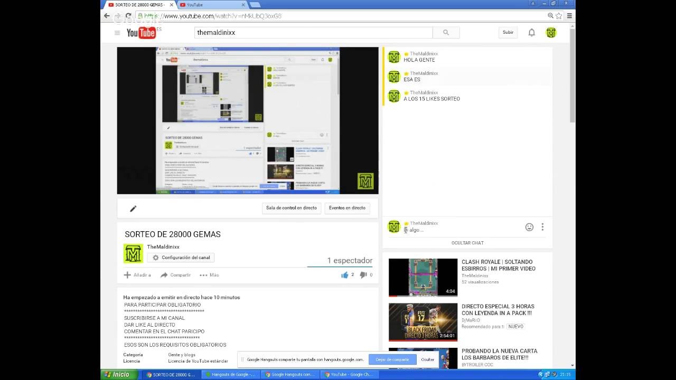This screenshot has height=380, width=676.
Task: Click the taskbar clock showing 21:15
Action: tap(565, 374)
